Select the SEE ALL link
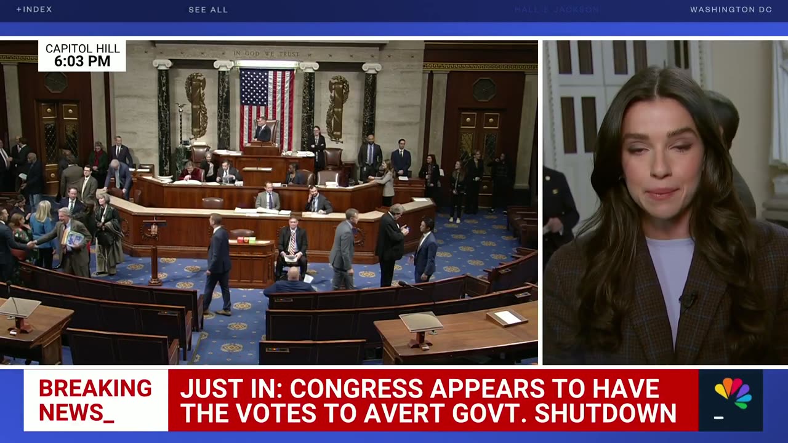 click(208, 10)
